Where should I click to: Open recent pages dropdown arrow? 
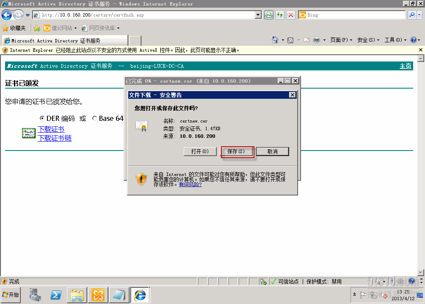[28, 15]
